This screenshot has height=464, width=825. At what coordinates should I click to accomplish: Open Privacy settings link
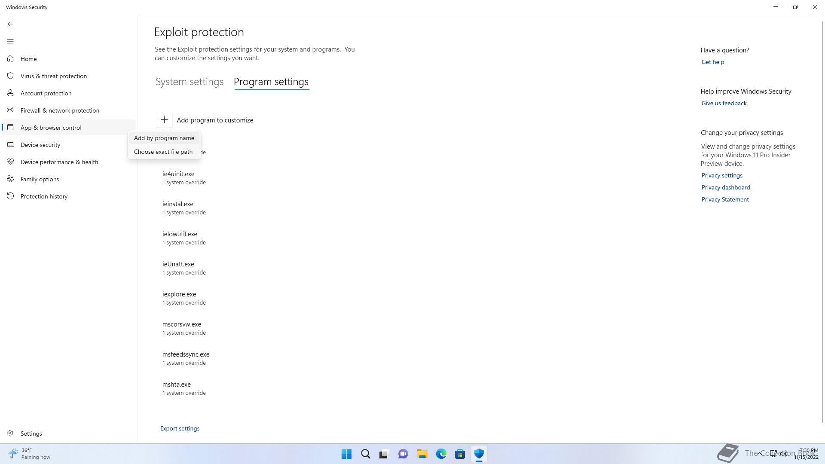pyautogui.click(x=722, y=175)
